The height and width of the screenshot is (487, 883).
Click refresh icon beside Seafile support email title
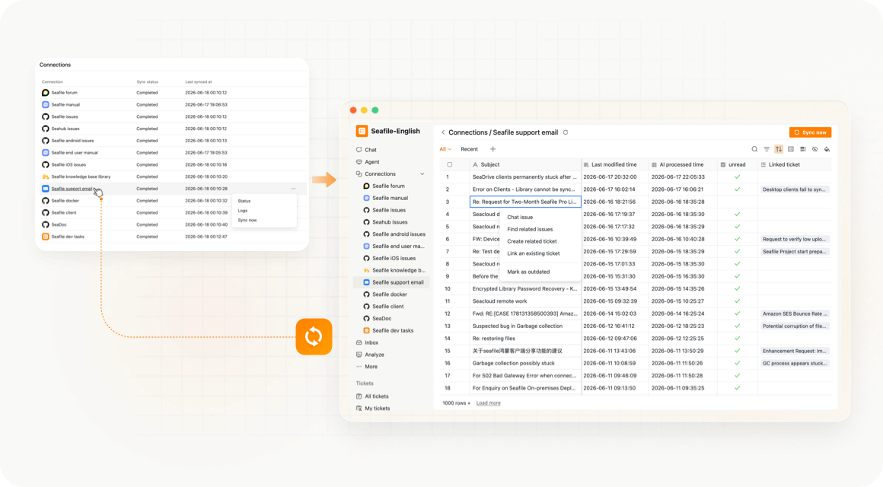(x=566, y=132)
